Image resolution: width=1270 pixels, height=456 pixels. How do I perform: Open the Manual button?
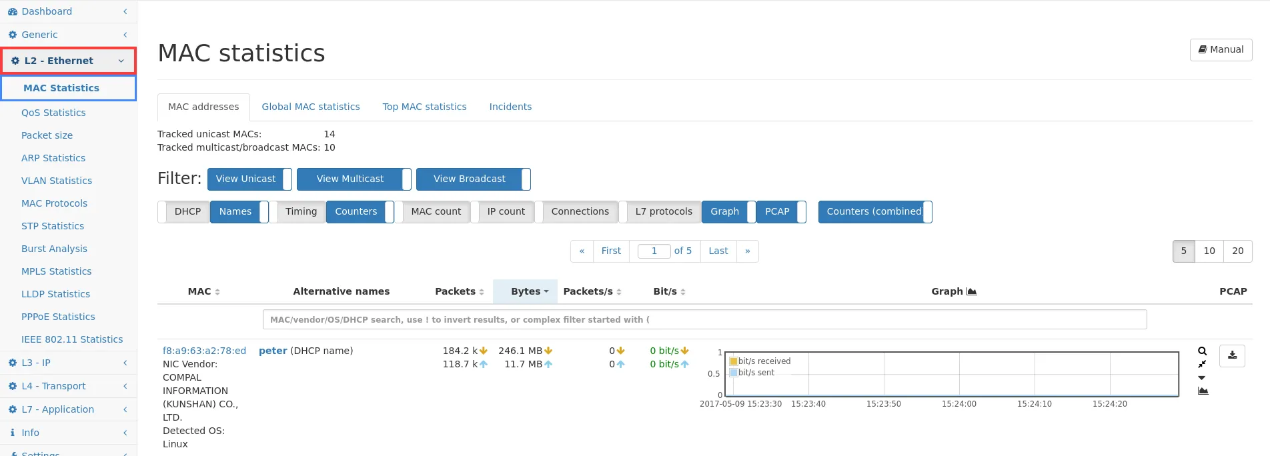[1221, 49]
